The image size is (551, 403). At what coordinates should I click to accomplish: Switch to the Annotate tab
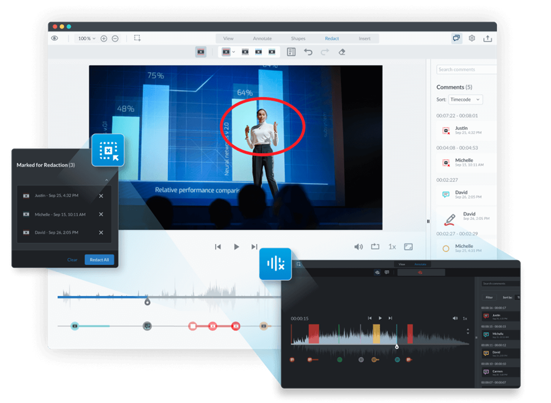click(262, 38)
